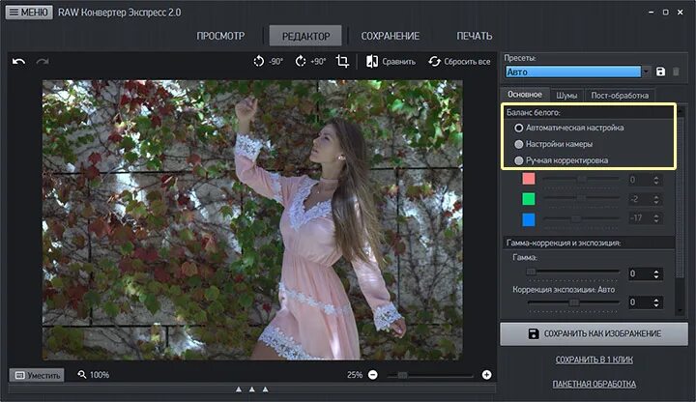Click the middle triangle of the filmstrip expander
696x402 pixels.
[x=252, y=389]
